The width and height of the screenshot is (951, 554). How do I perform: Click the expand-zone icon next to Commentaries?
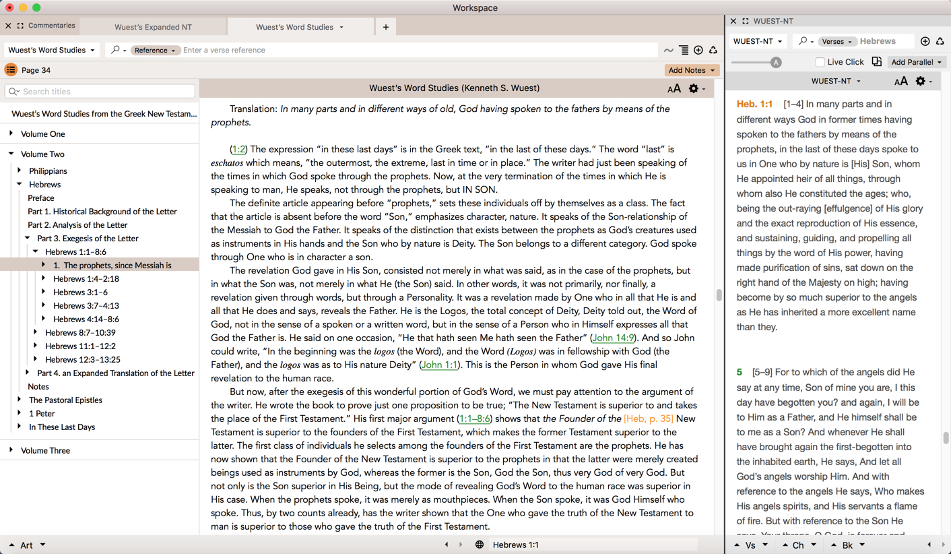pos(21,26)
